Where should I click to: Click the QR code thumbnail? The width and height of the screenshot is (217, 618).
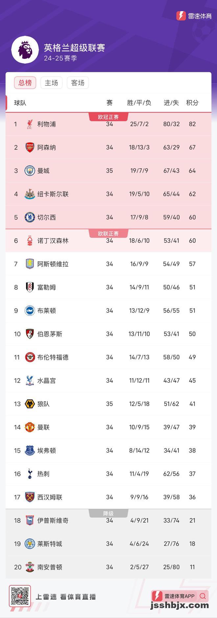coord(20,596)
